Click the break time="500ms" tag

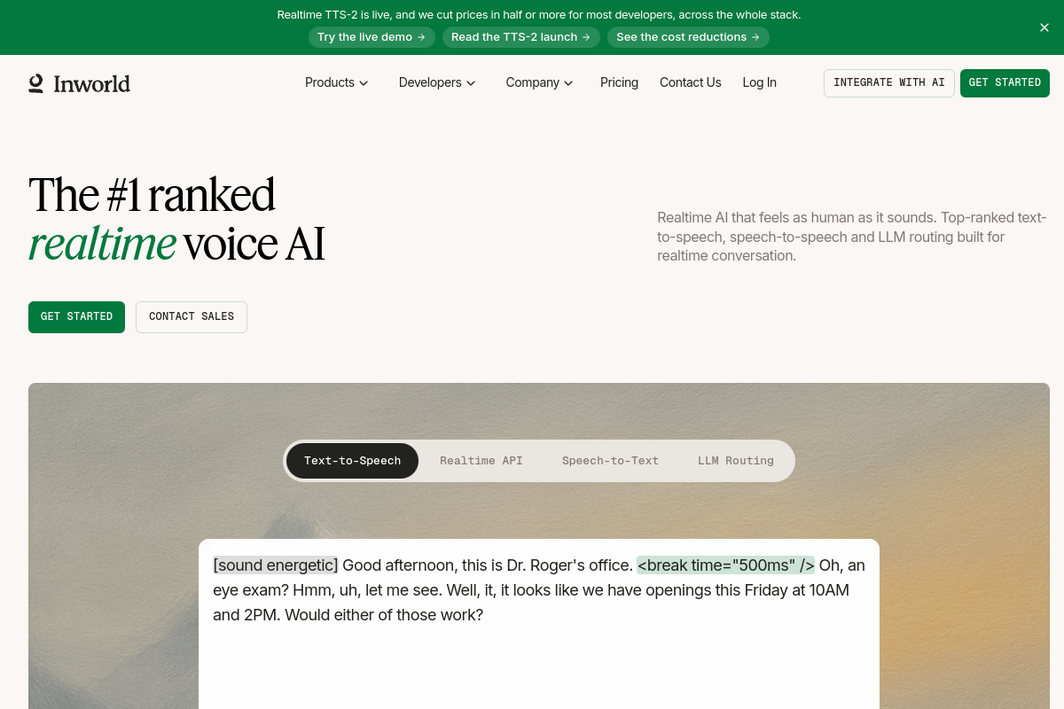[725, 565]
